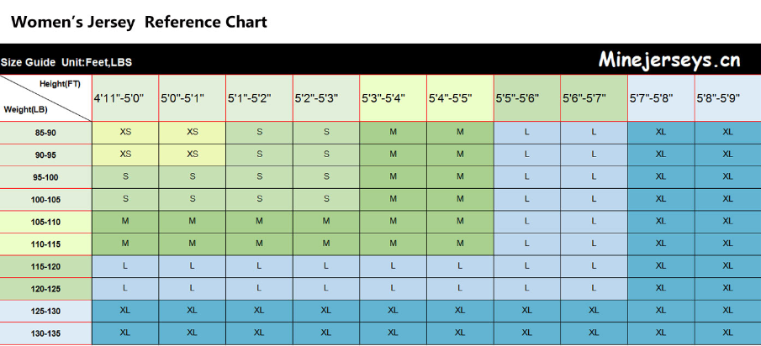Image resolution: width=761 pixels, height=346 pixels.
Task: Select the 5'5"-5'6" height column header
Action: point(527,98)
